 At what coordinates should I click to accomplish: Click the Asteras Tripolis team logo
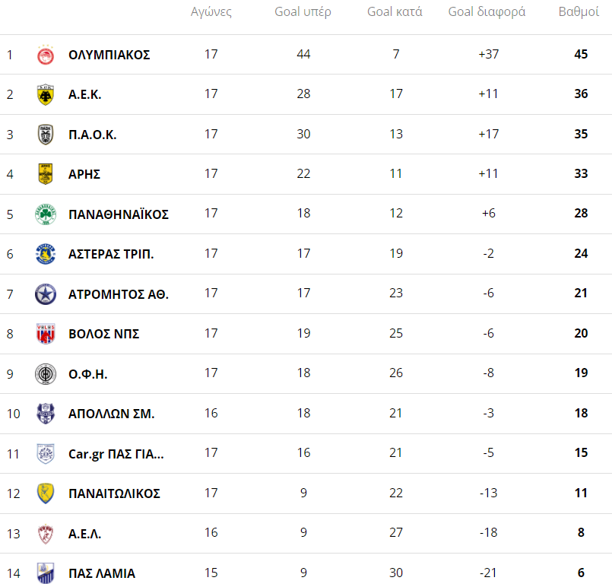tap(46, 254)
